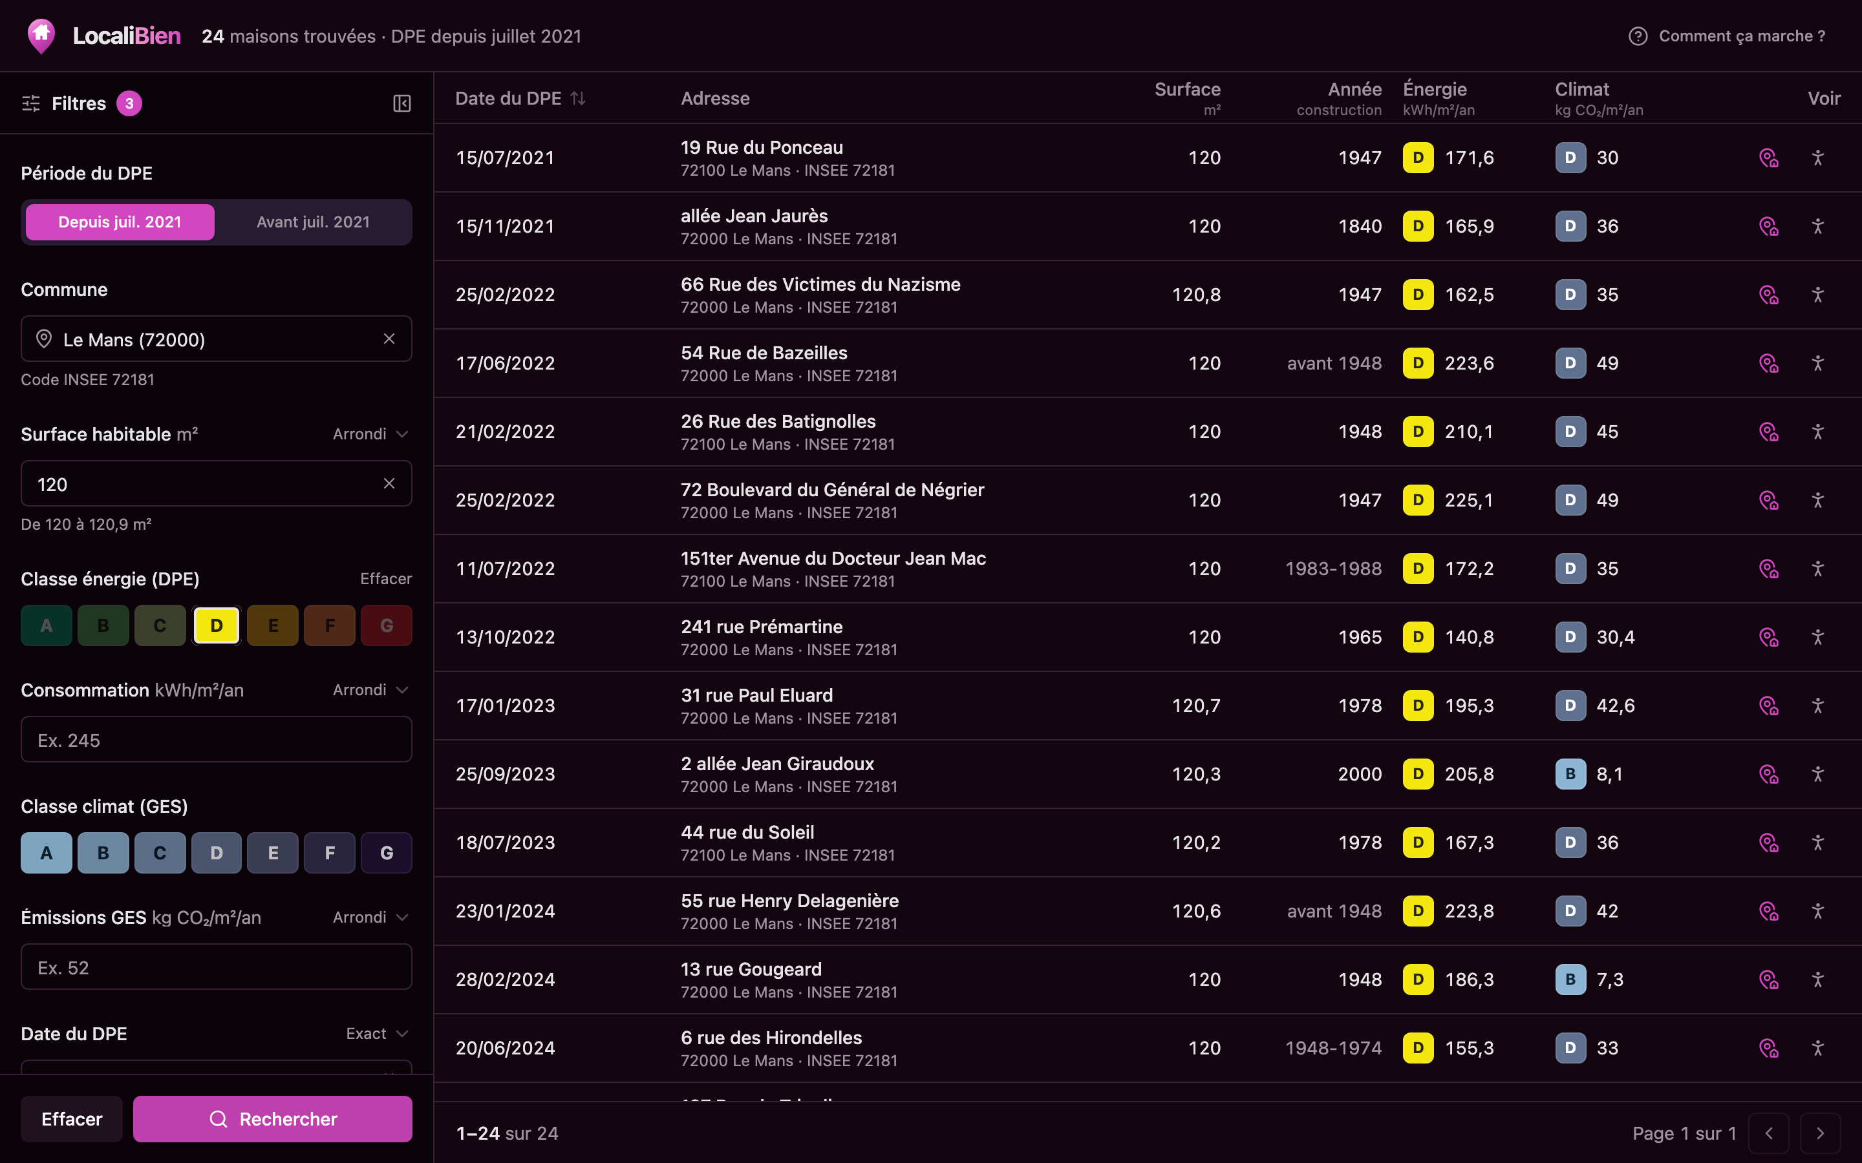The width and height of the screenshot is (1862, 1163).
Task: Street view icon for 2 allée Jean Giraudoux
Action: [x=1817, y=774]
